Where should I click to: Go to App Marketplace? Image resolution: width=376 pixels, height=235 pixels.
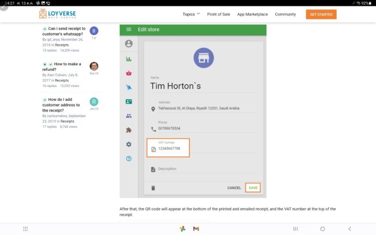pyautogui.click(x=252, y=14)
